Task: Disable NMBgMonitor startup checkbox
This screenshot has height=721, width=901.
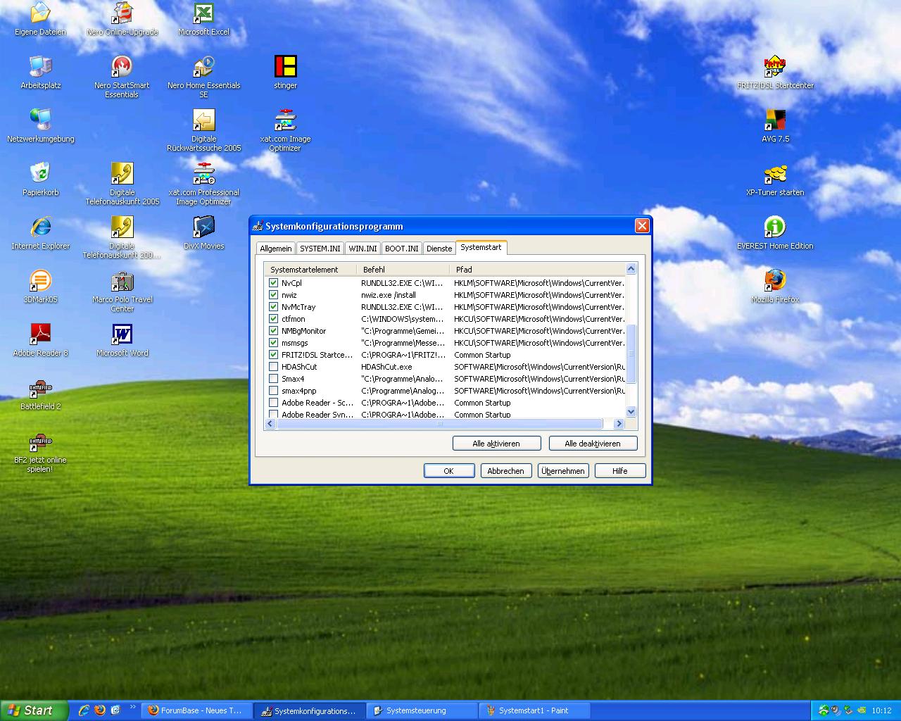Action: tap(274, 331)
